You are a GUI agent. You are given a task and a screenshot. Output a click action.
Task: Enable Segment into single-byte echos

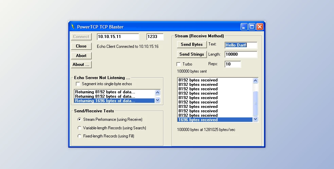pyautogui.click(x=78, y=84)
